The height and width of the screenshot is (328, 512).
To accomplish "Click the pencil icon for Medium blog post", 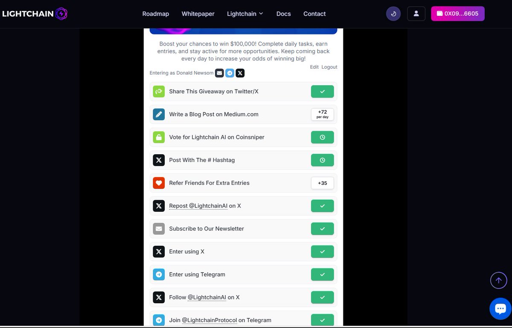I will (159, 114).
